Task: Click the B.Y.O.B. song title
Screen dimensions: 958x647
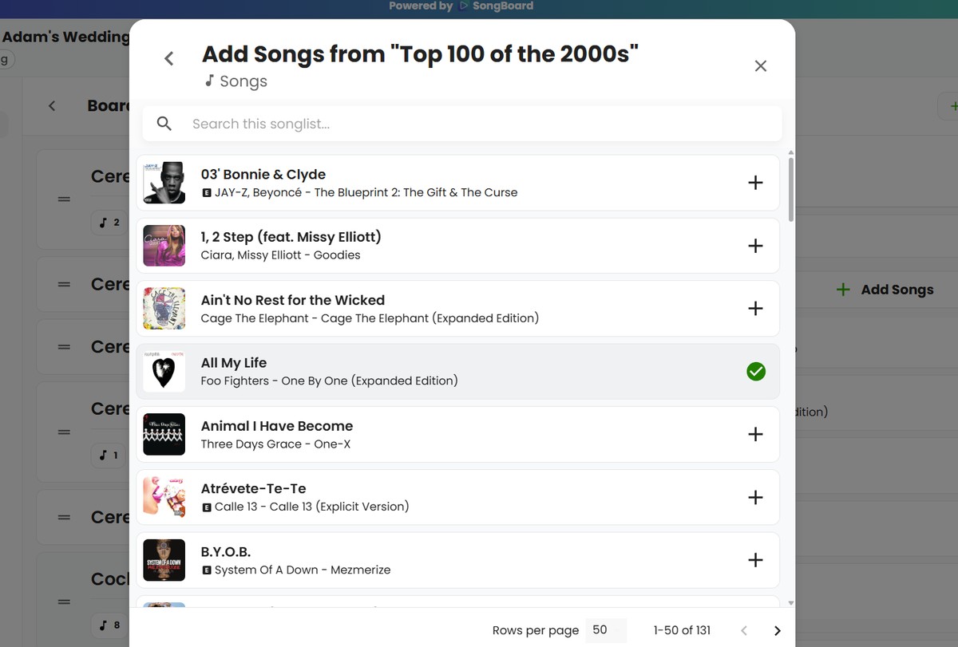Action: pos(226,551)
